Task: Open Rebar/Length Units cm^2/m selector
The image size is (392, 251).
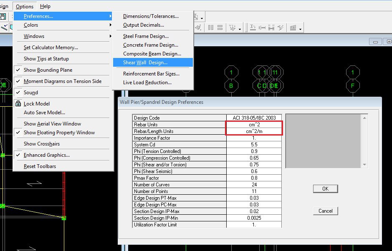Action: click(254, 131)
